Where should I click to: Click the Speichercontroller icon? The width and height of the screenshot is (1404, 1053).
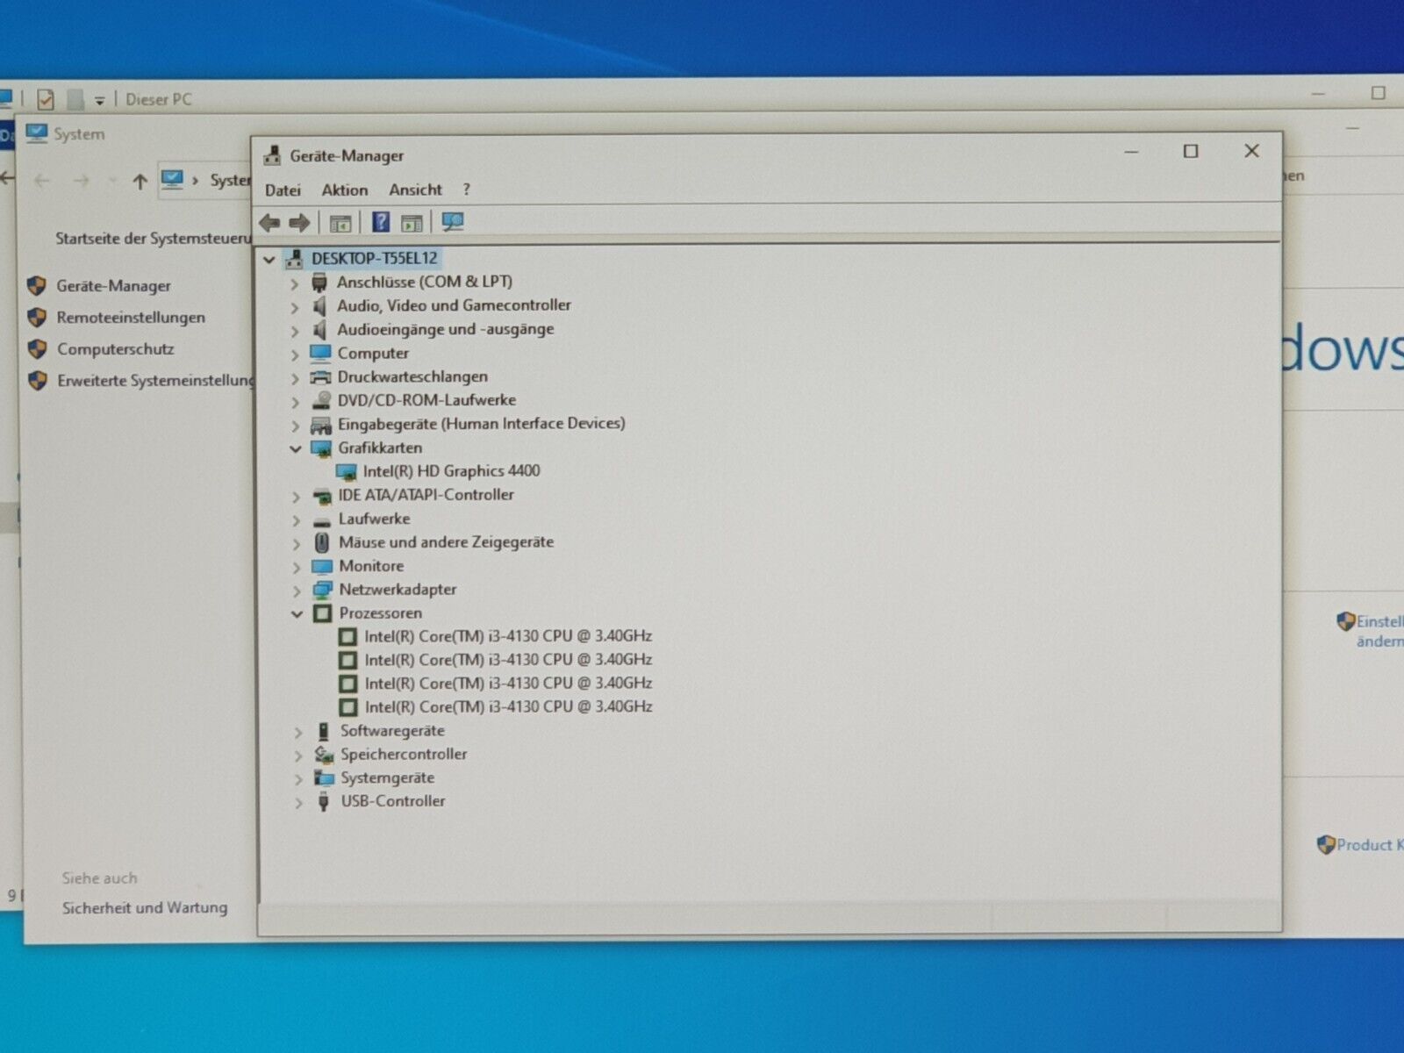[x=325, y=755]
